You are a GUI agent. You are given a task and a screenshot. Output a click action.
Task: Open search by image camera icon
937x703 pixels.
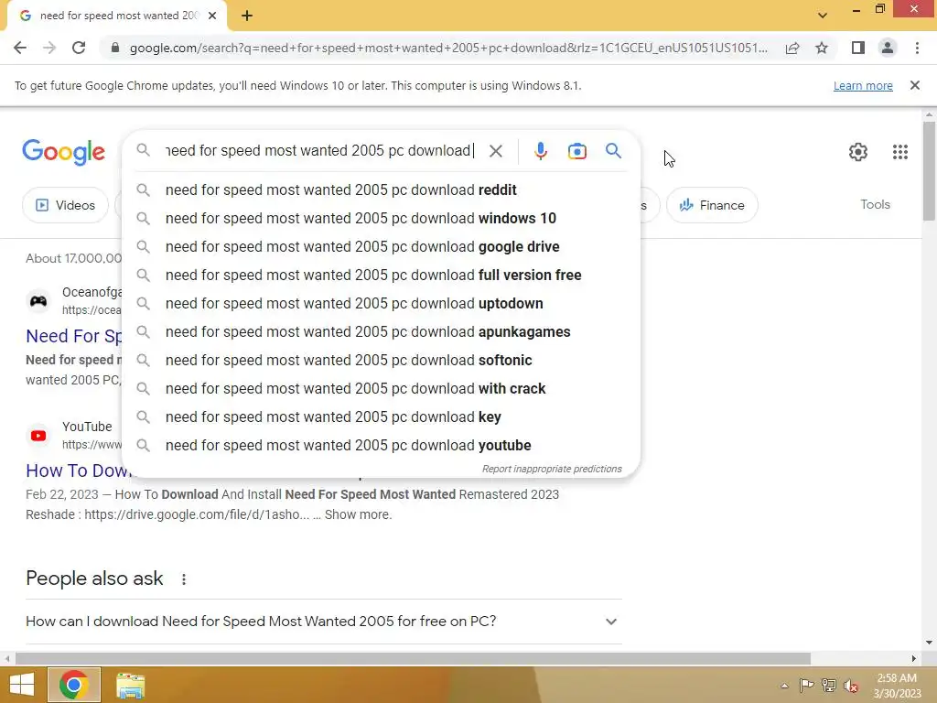pyautogui.click(x=576, y=151)
